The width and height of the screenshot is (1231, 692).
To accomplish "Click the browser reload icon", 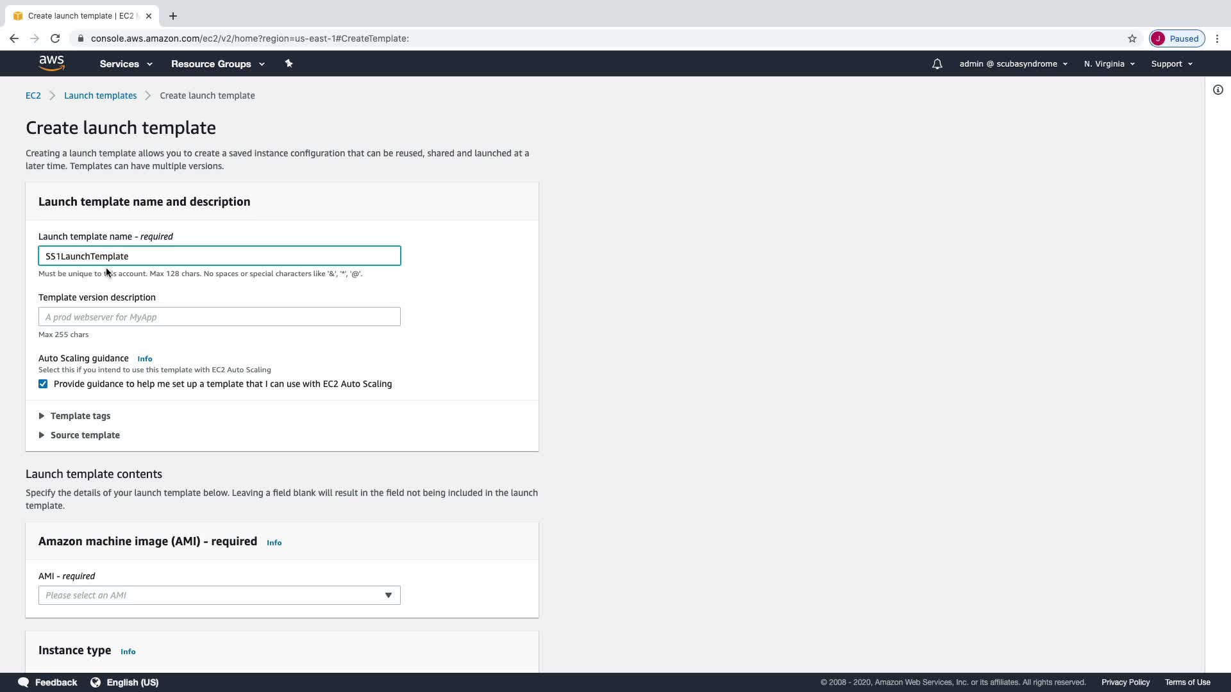I will click(55, 38).
